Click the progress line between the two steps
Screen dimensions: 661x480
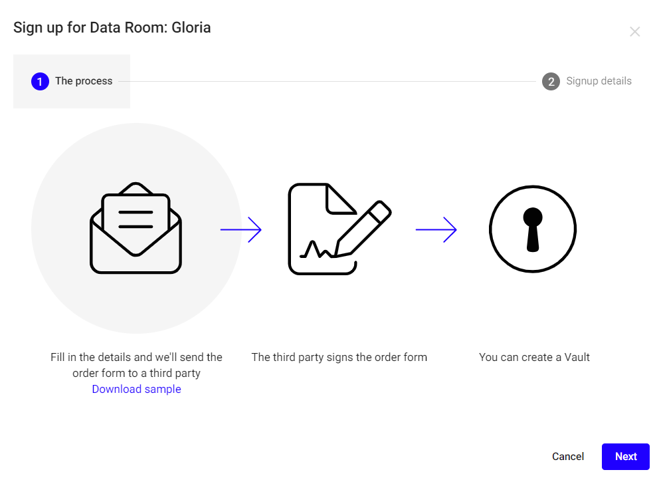click(326, 82)
